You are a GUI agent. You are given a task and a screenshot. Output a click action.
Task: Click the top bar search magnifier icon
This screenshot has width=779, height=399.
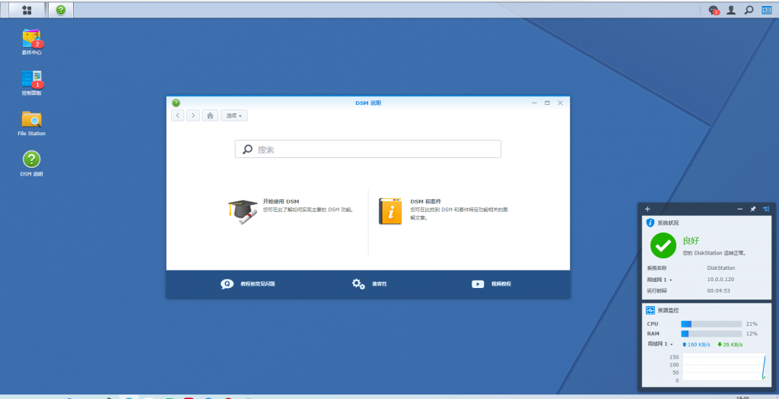click(749, 10)
